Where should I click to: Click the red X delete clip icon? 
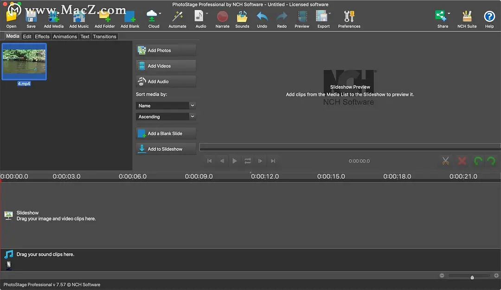click(x=462, y=161)
